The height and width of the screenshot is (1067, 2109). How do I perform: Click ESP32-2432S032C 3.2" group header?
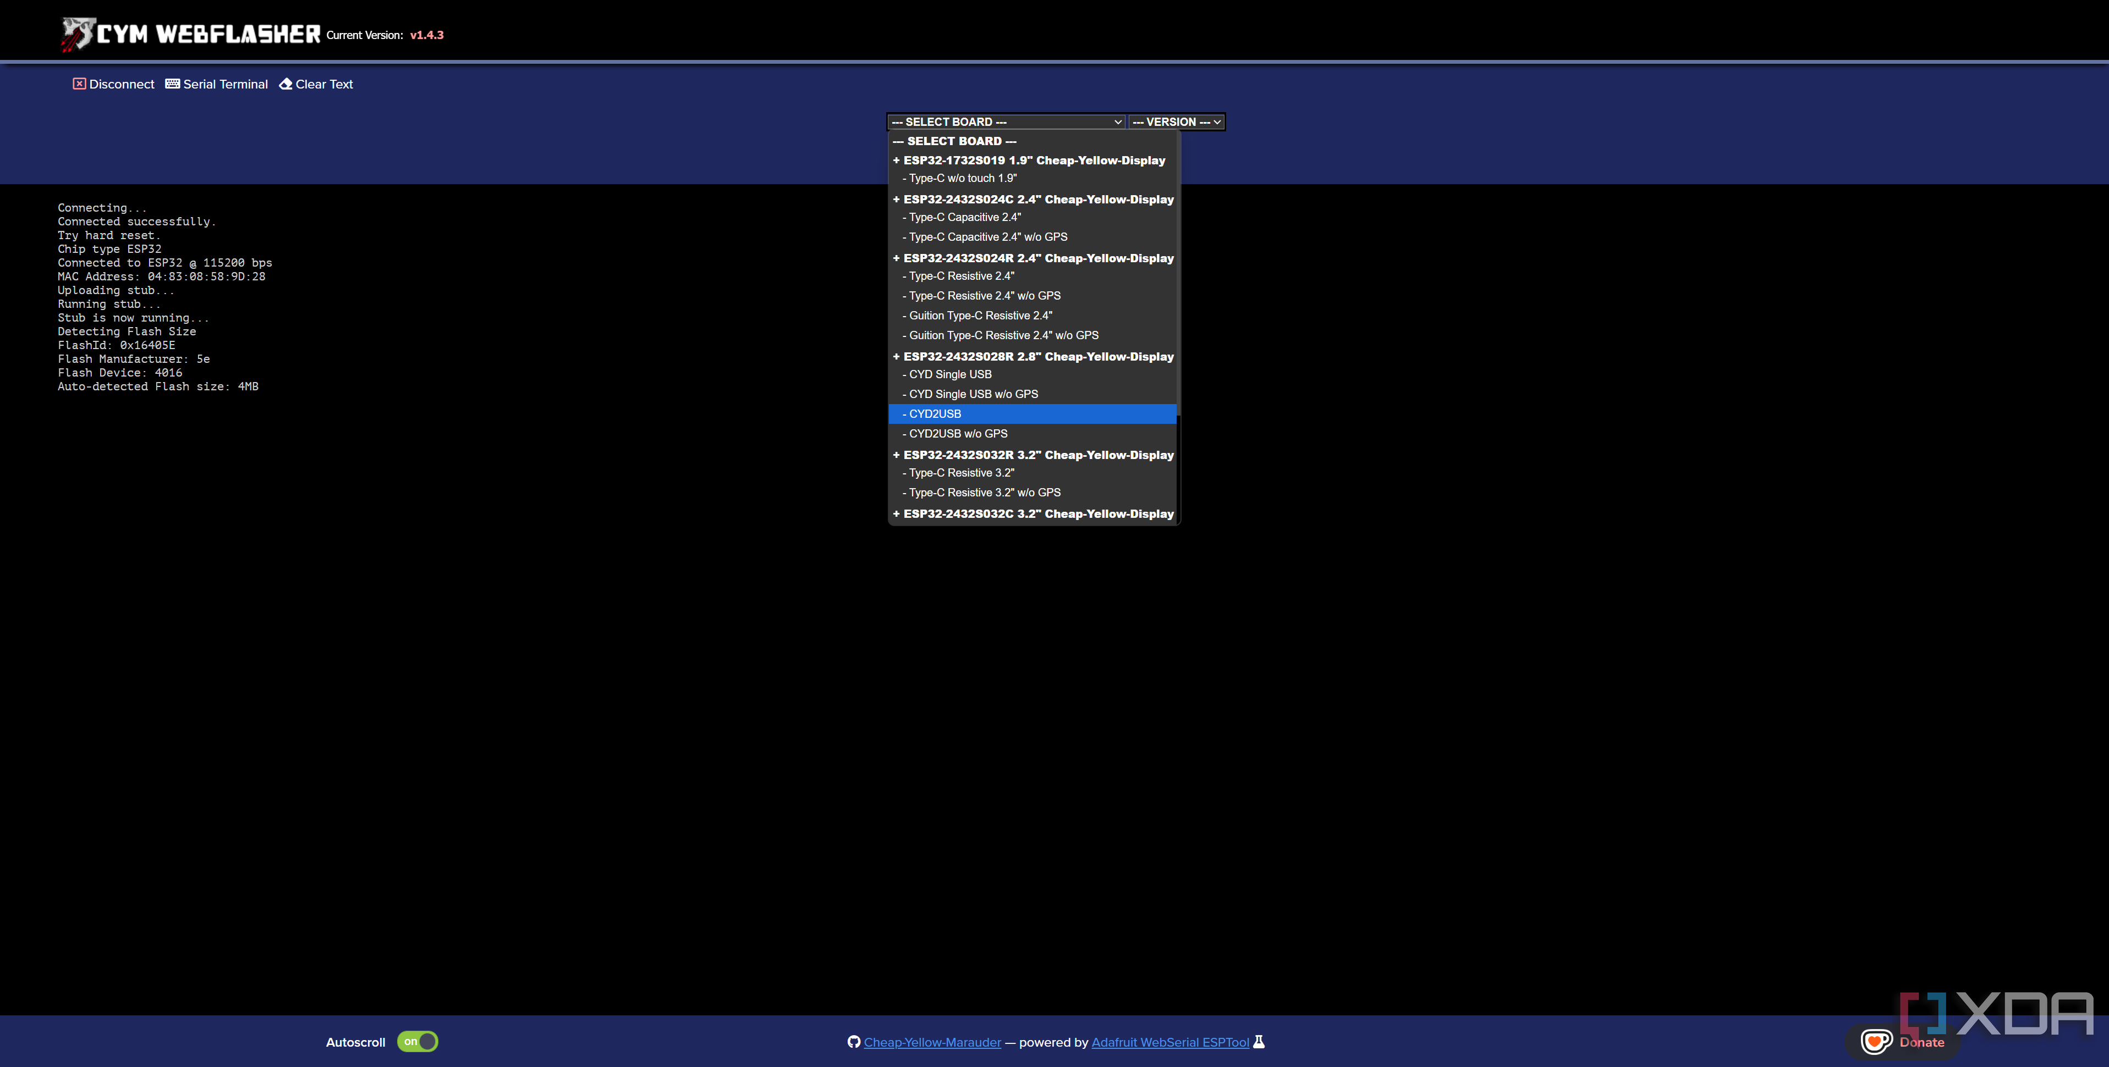point(1032,514)
